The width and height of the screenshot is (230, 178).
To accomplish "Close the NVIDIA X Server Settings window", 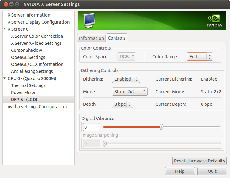I will [6, 4].
